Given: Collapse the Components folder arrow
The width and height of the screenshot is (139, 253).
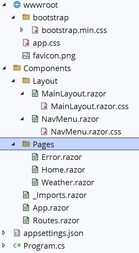Looking at the screenshot, I should click(x=4, y=68).
